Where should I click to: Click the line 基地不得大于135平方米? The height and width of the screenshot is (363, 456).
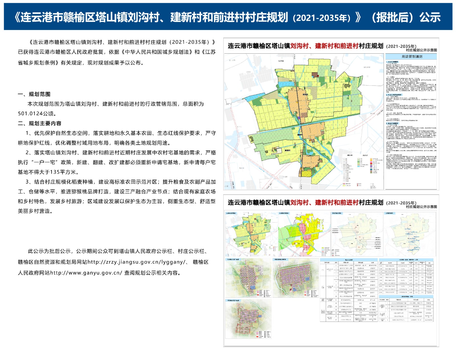pyautogui.click(x=48, y=172)
